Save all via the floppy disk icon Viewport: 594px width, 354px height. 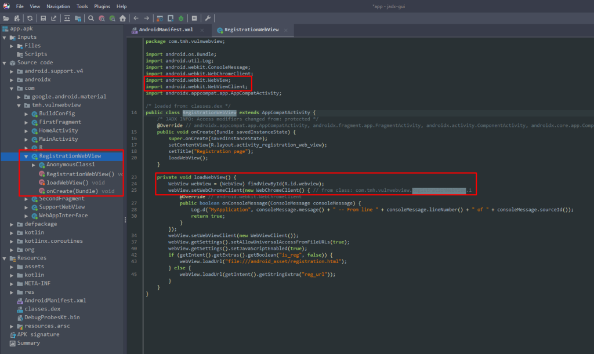coord(43,18)
